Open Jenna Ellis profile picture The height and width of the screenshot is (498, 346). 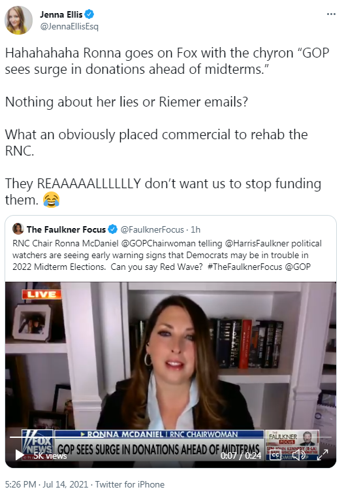(18, 20)
